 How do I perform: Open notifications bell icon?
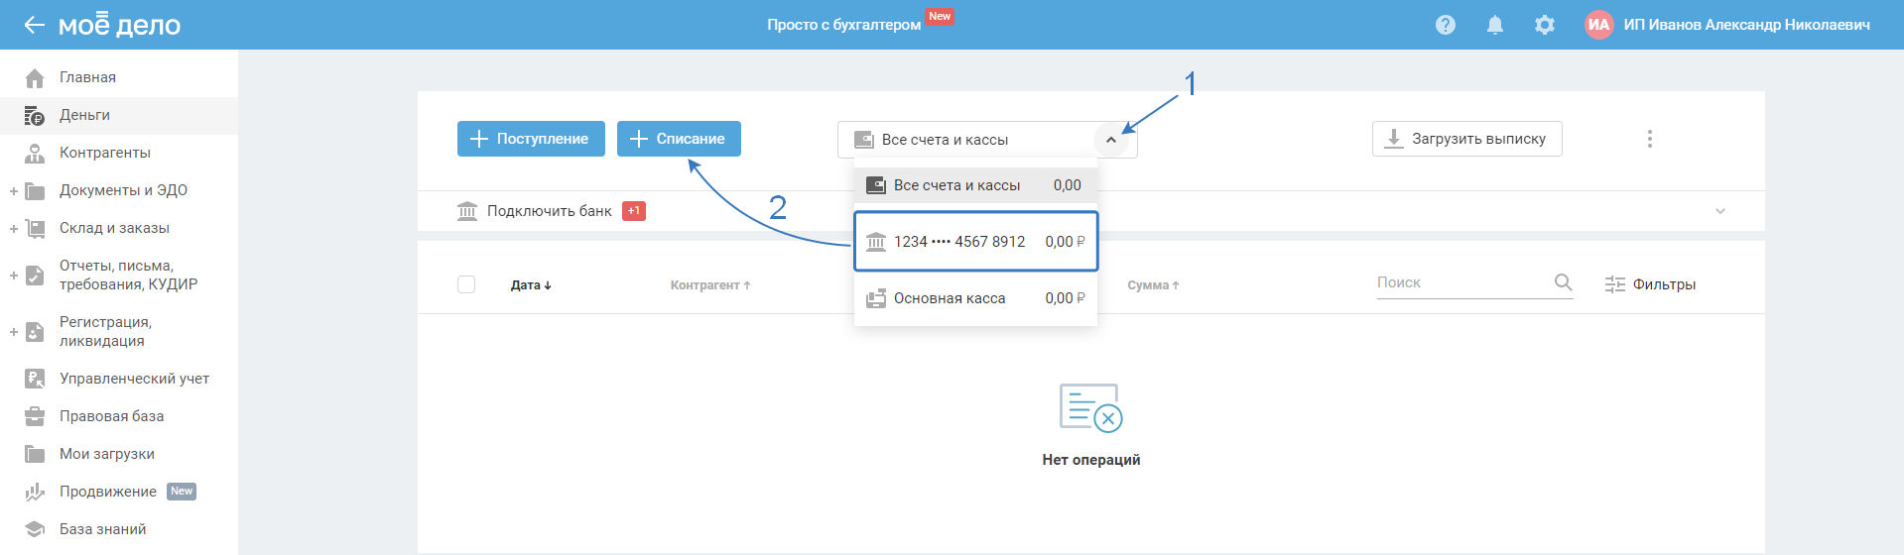(1495, 25)
